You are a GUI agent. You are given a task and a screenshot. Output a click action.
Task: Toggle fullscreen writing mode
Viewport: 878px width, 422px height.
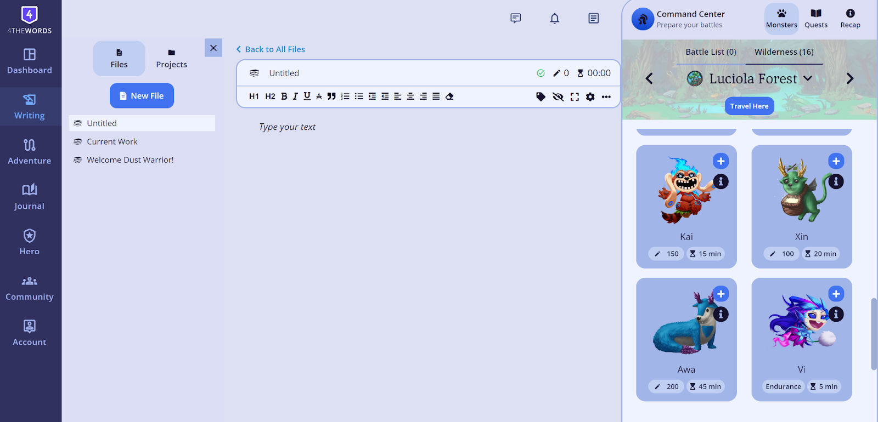[575, 96]
